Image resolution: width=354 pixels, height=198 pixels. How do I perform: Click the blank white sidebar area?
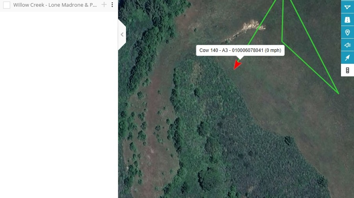pos(59,104)
